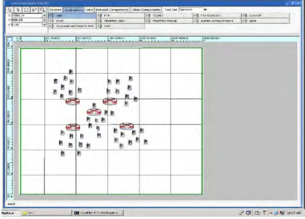Click the Z coordinate field
Image resolution: width=305 pixels, height=219 pixels.
[27, 24]
